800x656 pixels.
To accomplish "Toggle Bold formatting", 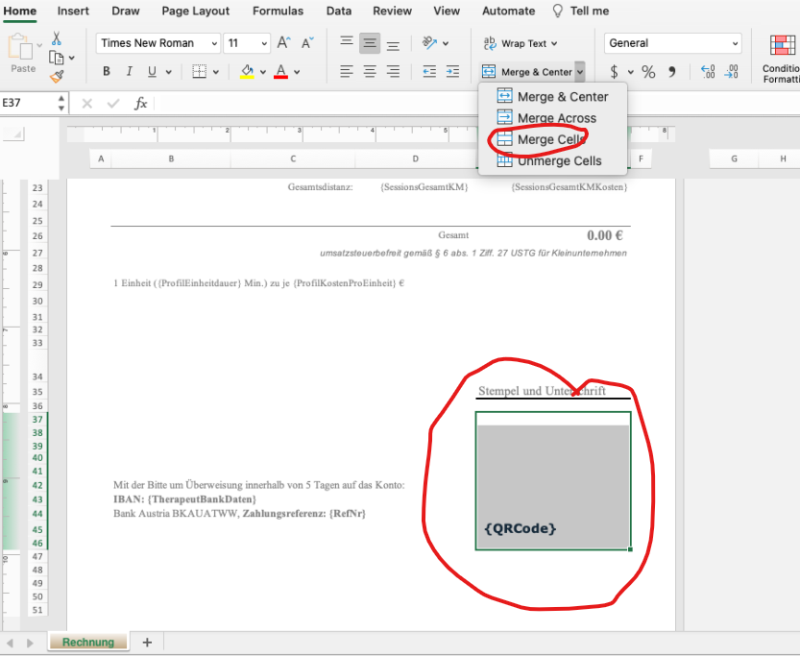I will 106,71.
